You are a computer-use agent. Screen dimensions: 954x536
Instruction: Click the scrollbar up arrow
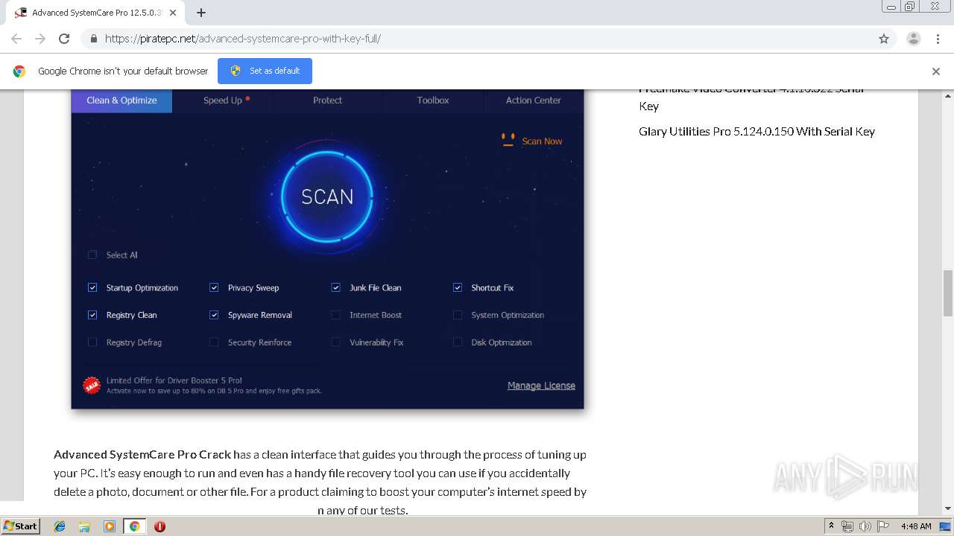click(948, 95)
